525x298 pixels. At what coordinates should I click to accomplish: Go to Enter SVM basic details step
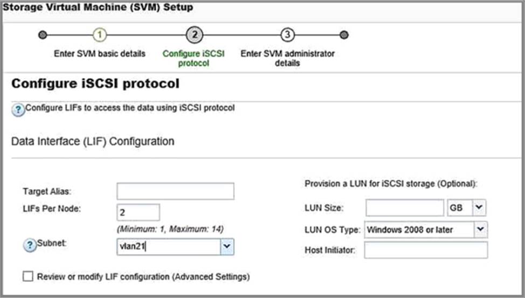coord(100,54)
